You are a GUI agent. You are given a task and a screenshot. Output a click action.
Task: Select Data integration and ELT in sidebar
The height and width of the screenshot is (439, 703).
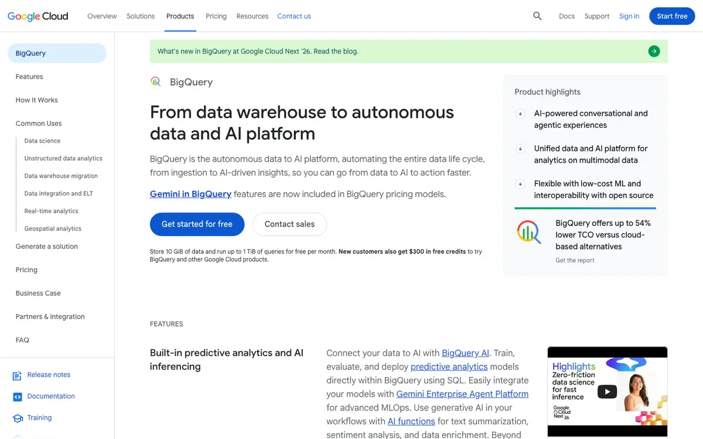59,194
